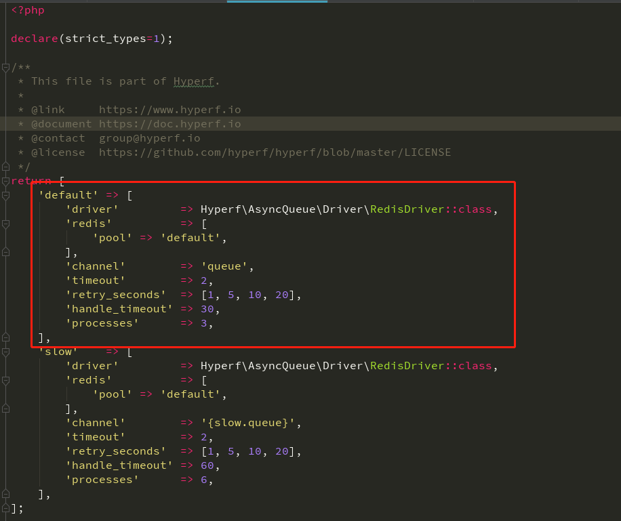Click the closing fold marker near final bracket
The width and height of the screenshot is (621, 521).
pyautogui.click(x=5, y=507)
